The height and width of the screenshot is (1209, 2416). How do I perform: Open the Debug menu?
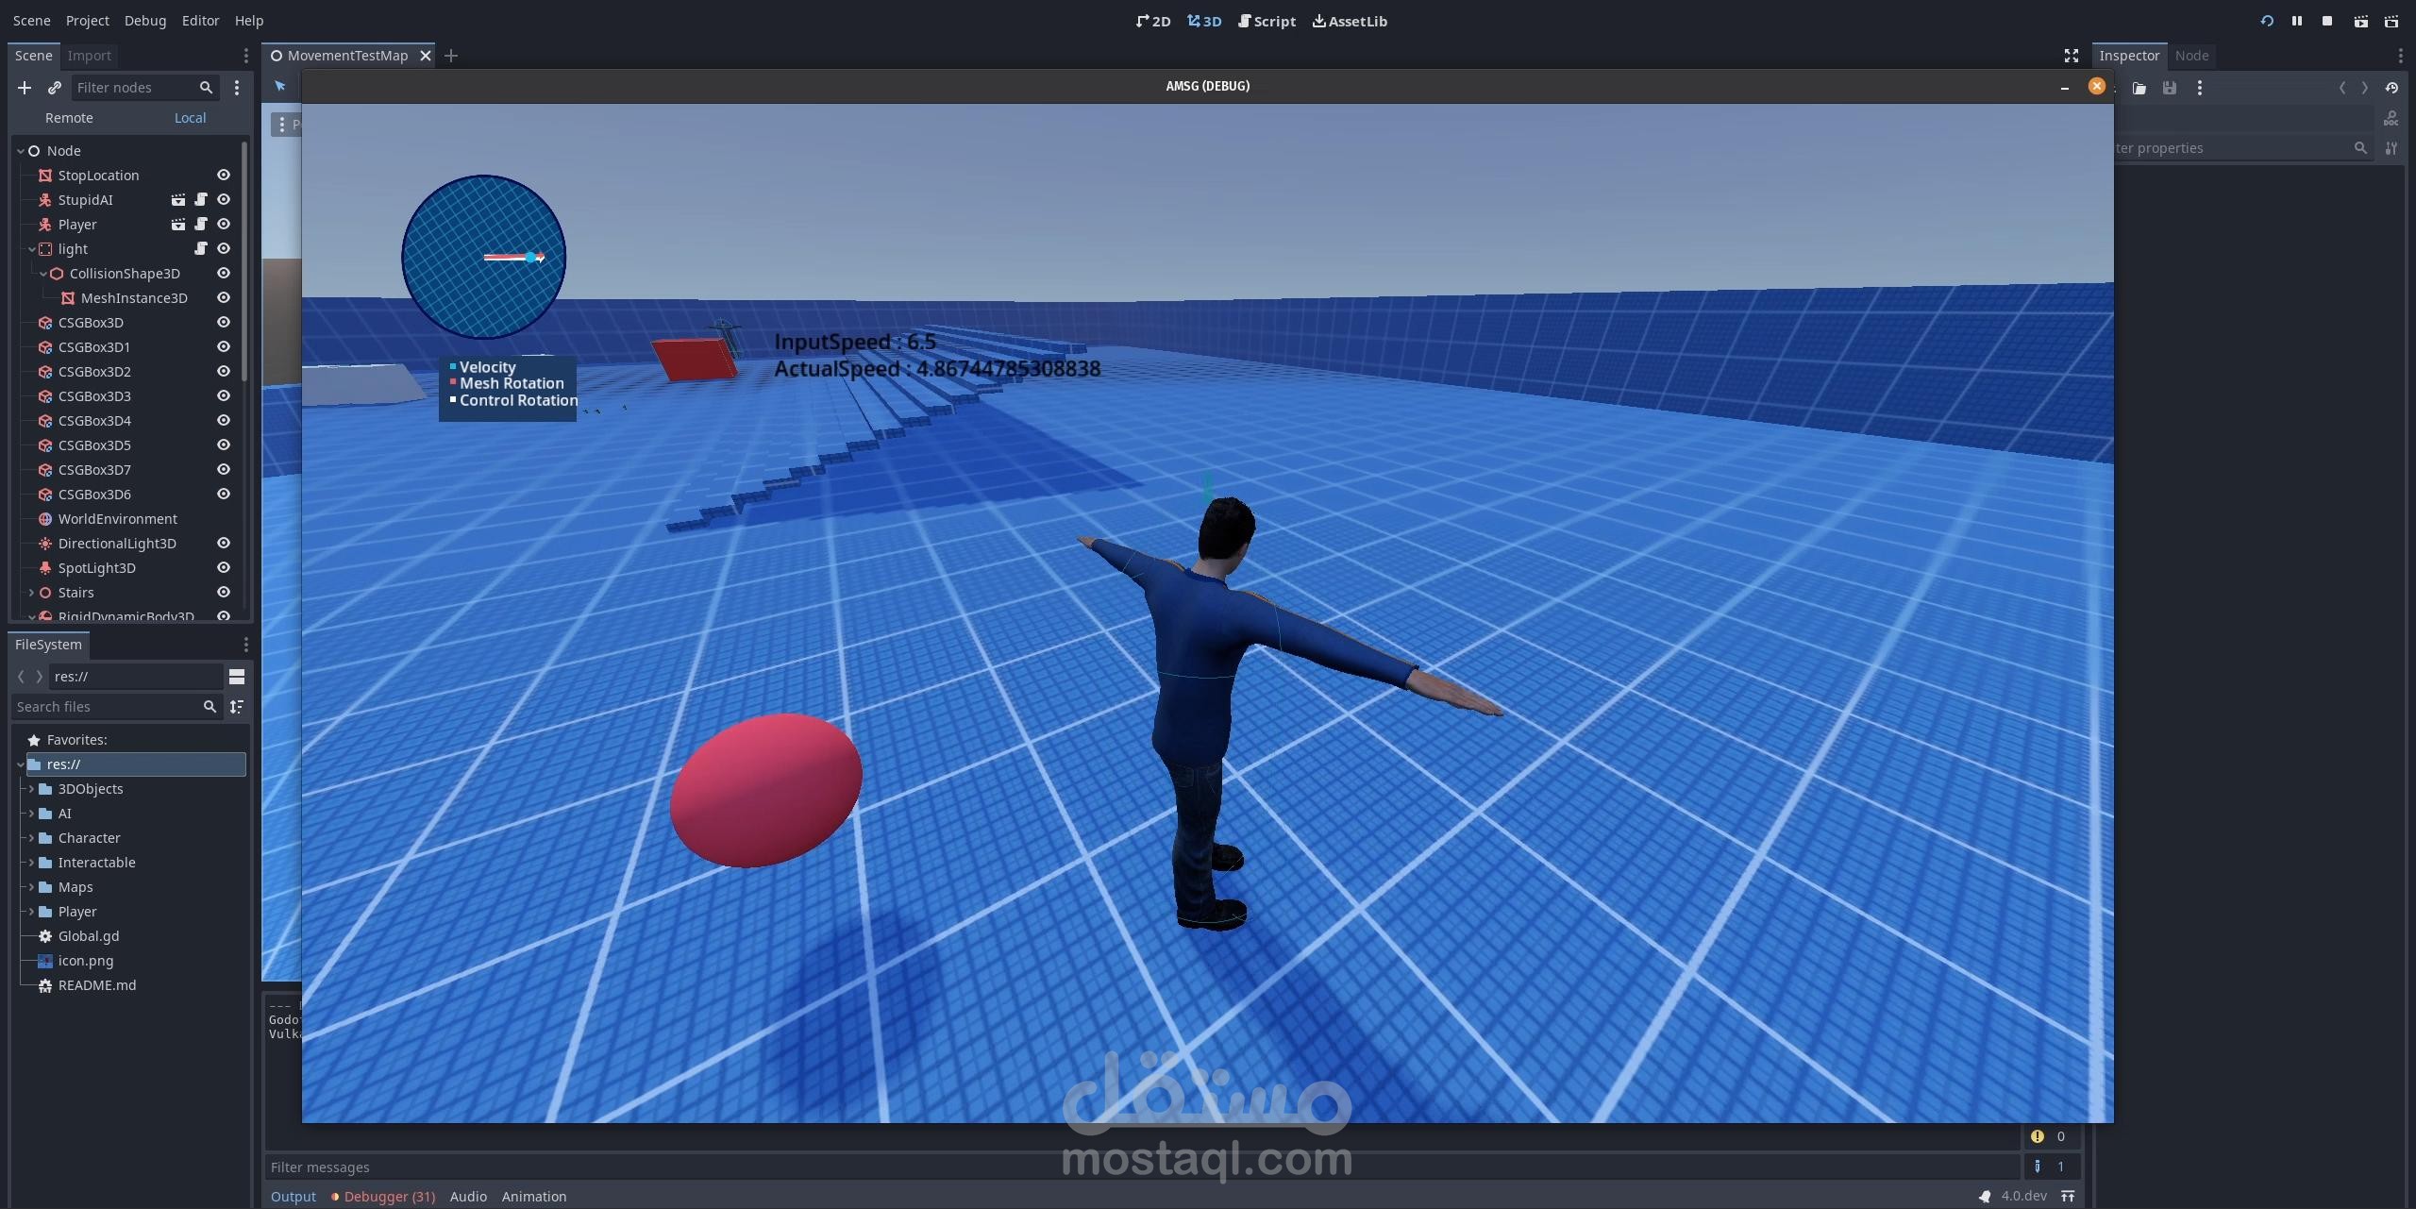click(x=144, y=21)
